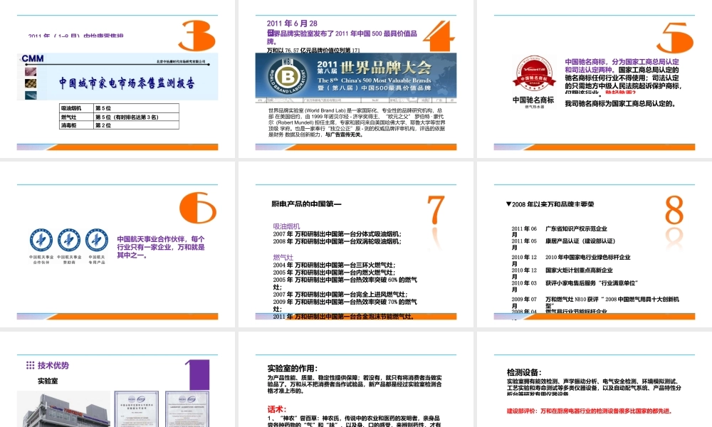Open the slide titled 检测设备
Viewport: 712px width, 427px height.
(x=595, y=379)
